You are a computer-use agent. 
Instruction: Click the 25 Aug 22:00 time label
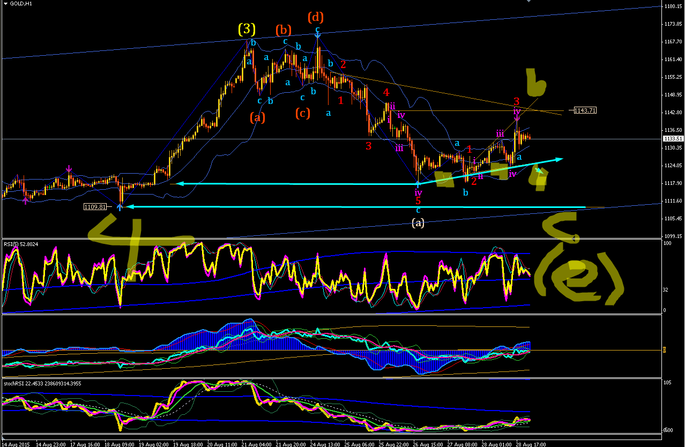click(394, 444)
